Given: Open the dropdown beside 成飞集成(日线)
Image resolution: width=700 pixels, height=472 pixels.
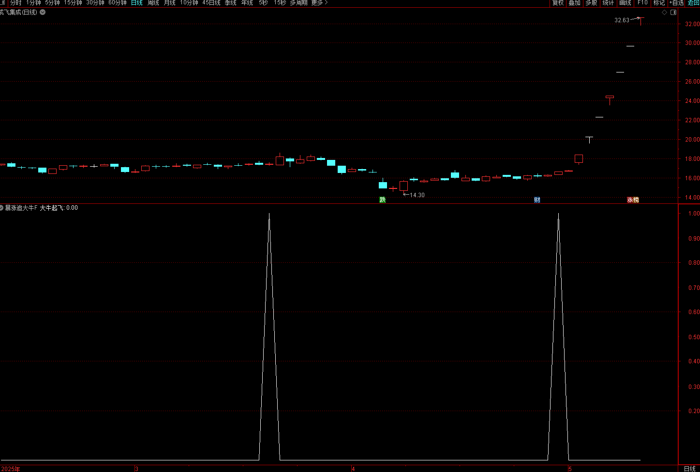Looking at the screenshot, I should click(43, 12).
